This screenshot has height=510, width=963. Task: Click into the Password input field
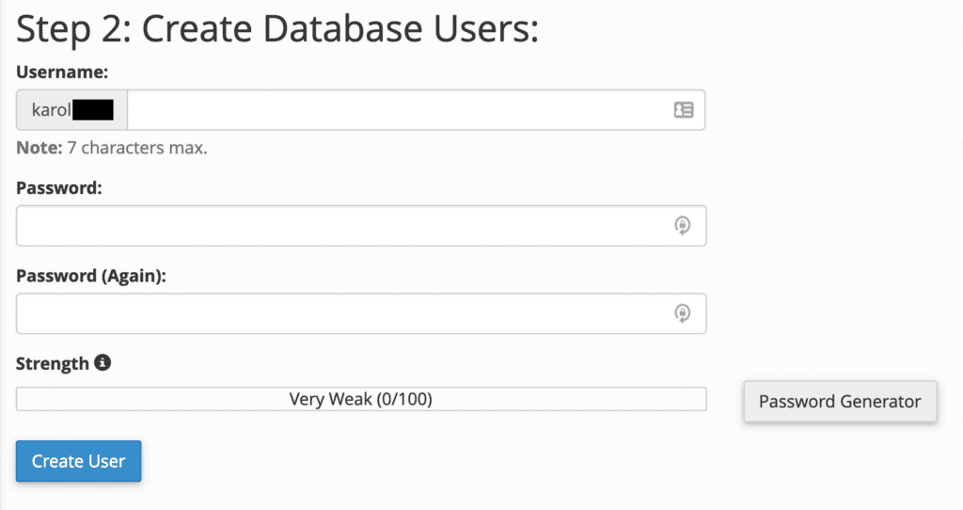coord(339,226)
